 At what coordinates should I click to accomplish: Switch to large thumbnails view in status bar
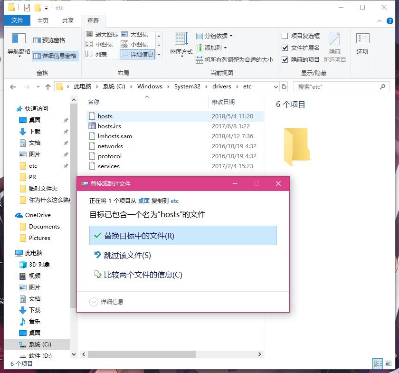pyautogui.click(x=388, y=363)
